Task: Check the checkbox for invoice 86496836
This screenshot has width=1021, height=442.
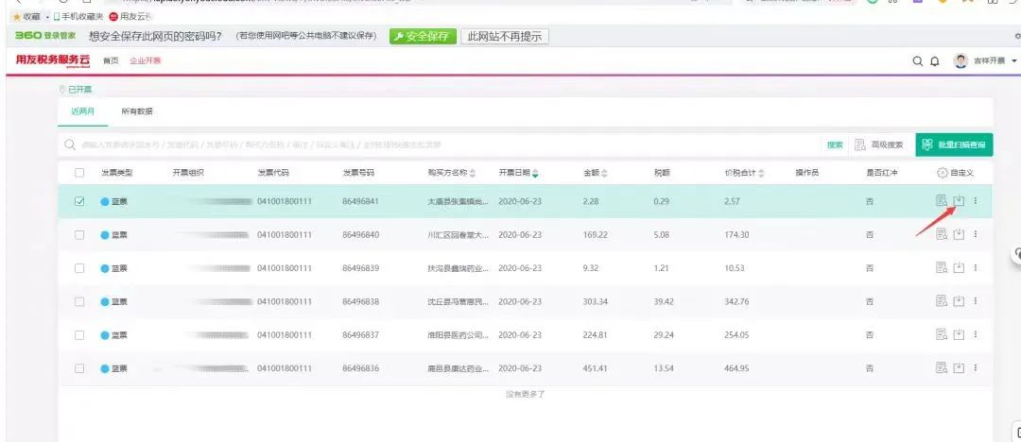Action: pos(79,368)
